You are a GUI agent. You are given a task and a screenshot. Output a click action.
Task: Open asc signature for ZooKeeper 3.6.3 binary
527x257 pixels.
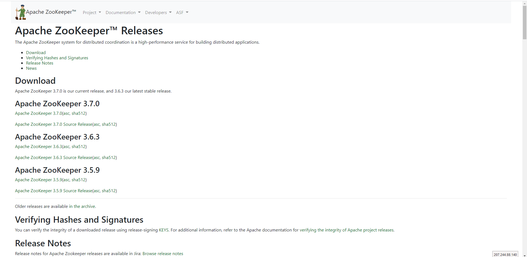pos(66,146)
